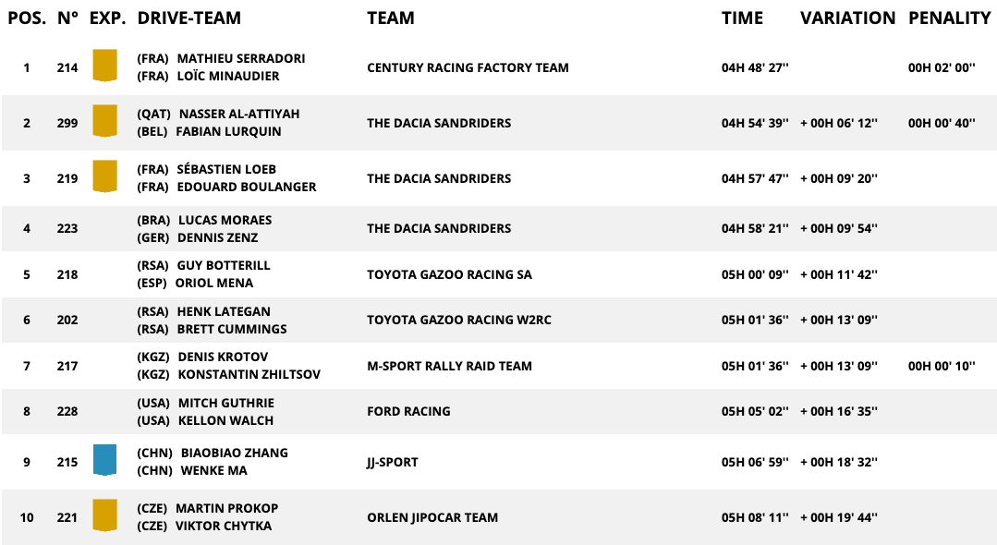Click the yellow badge for car 214
This screenshot has height=545, width=997.
tap(104, 67)
